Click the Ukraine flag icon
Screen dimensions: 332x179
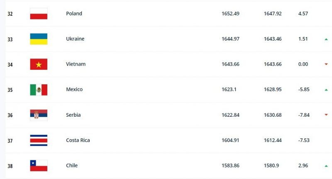39,39
